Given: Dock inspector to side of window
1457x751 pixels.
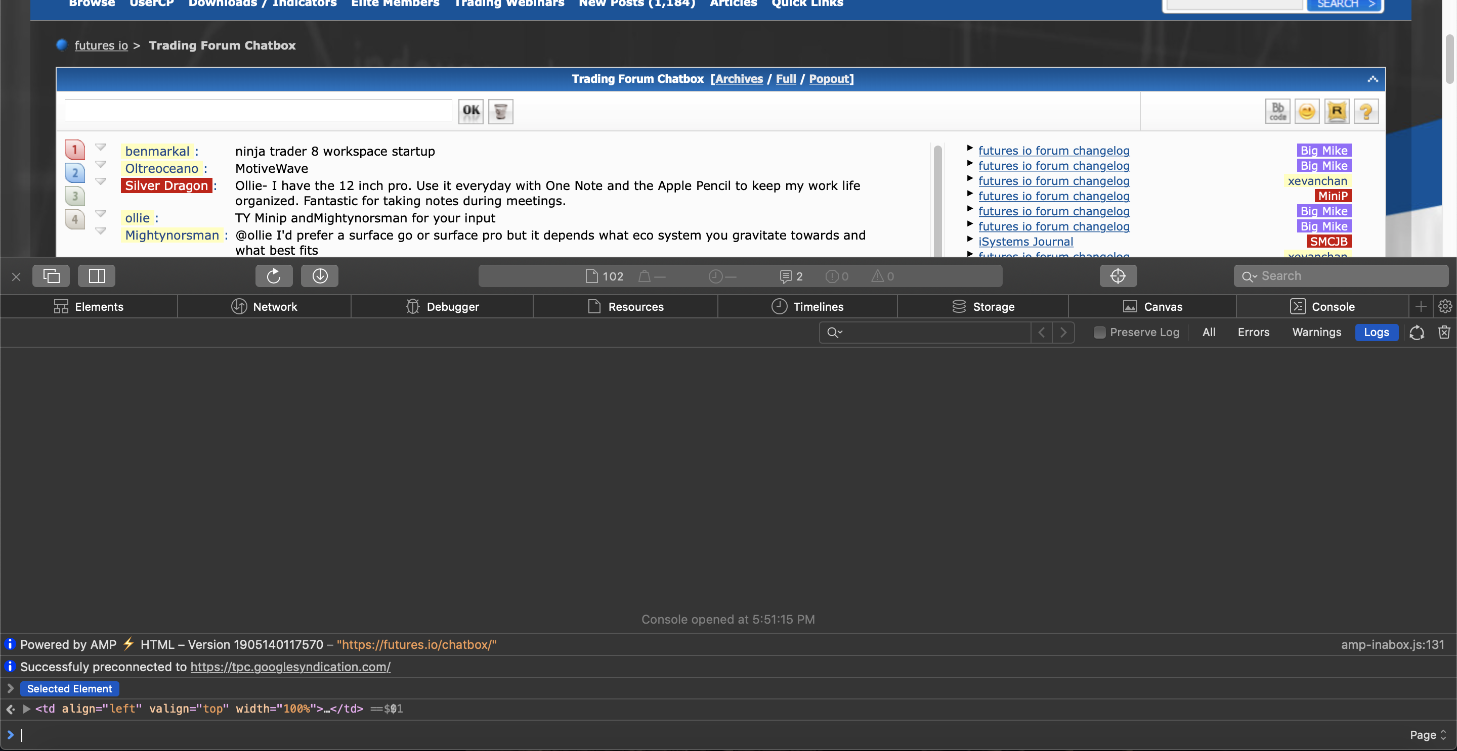Looking at the screenshot, I should pyautogui.click(x=97, y=276).
